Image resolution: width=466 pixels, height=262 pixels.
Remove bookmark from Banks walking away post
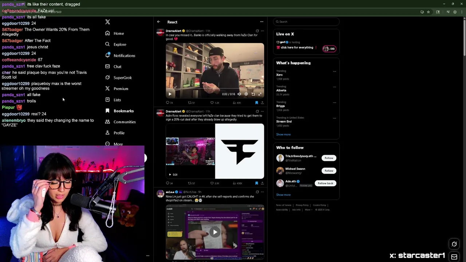click(257, 103)
